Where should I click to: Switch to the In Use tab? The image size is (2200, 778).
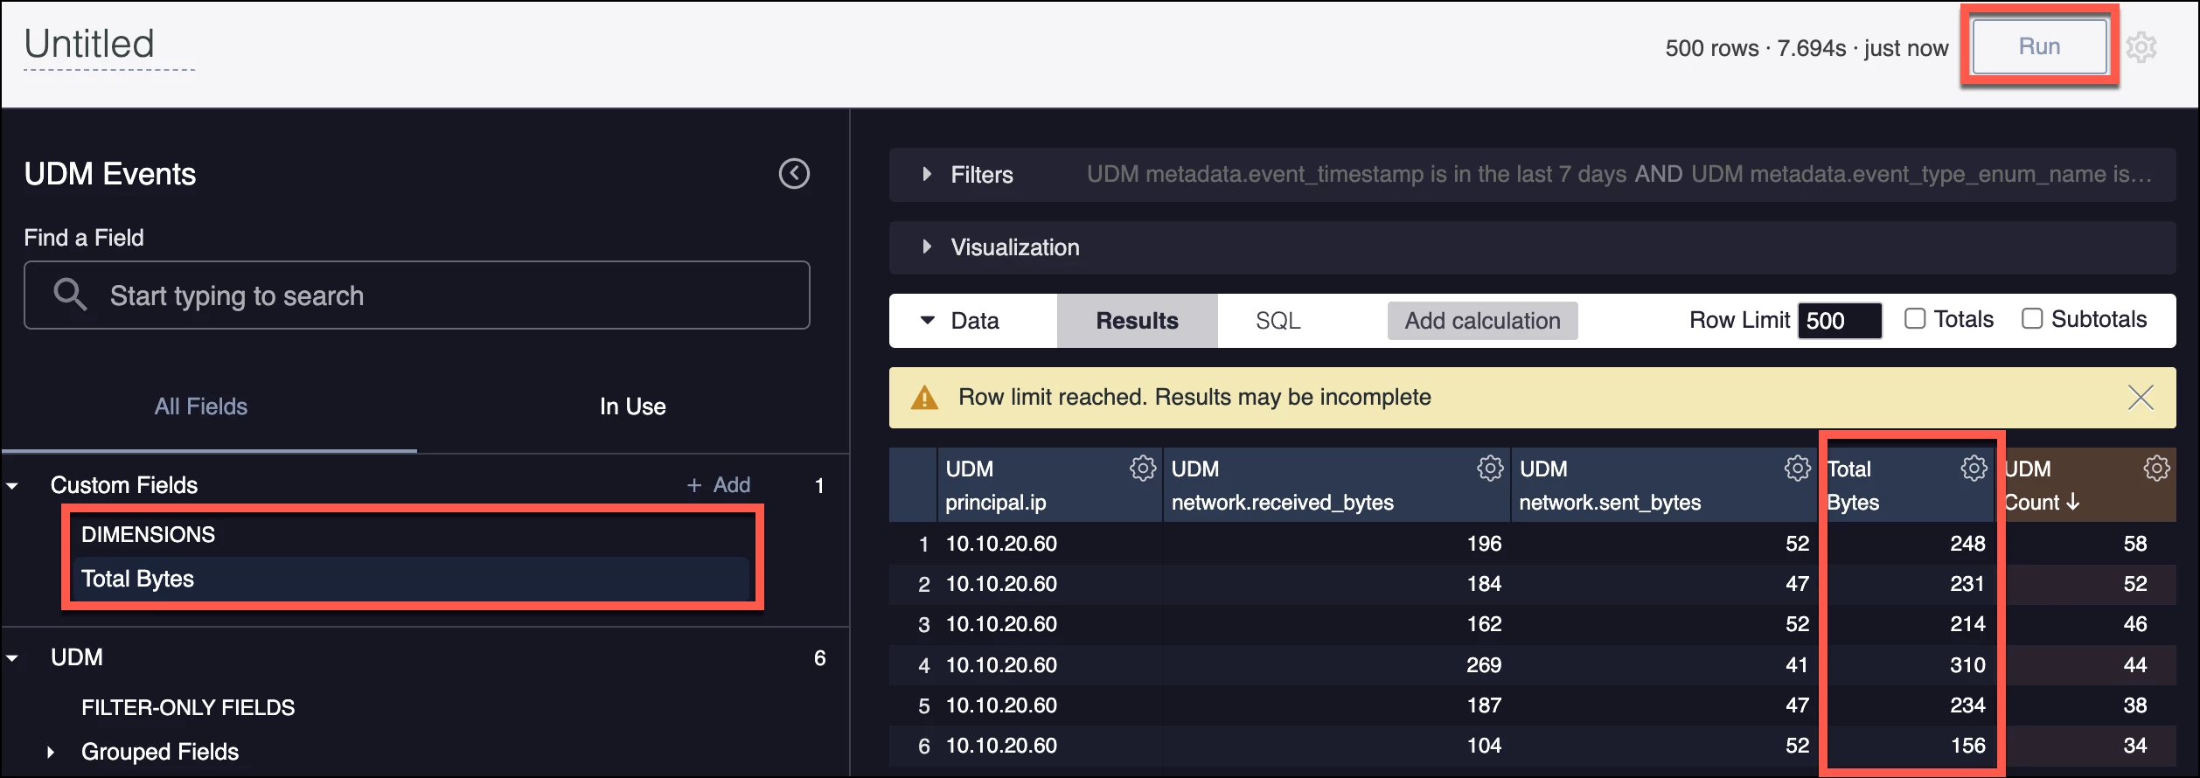632,406
